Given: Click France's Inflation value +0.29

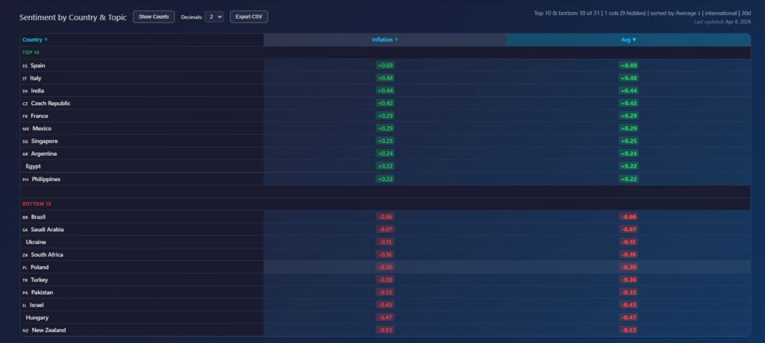Looking at the screenshot, I should click(385, 116).
